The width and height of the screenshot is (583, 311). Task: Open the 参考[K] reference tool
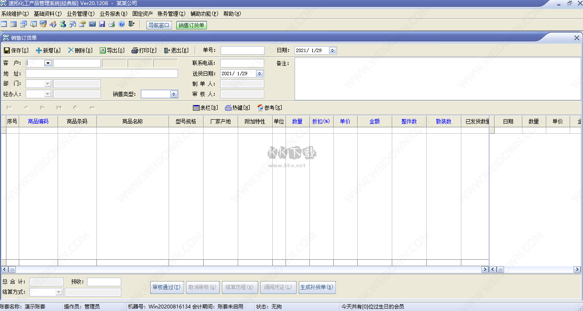270,108
